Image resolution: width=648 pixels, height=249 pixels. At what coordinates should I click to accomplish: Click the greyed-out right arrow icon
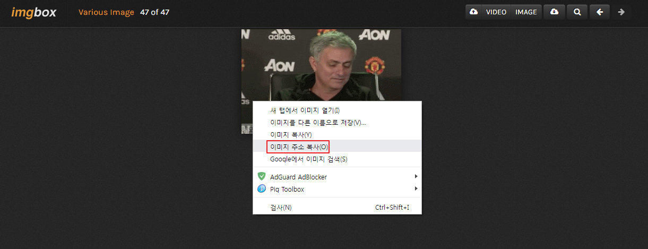(621, 12)
